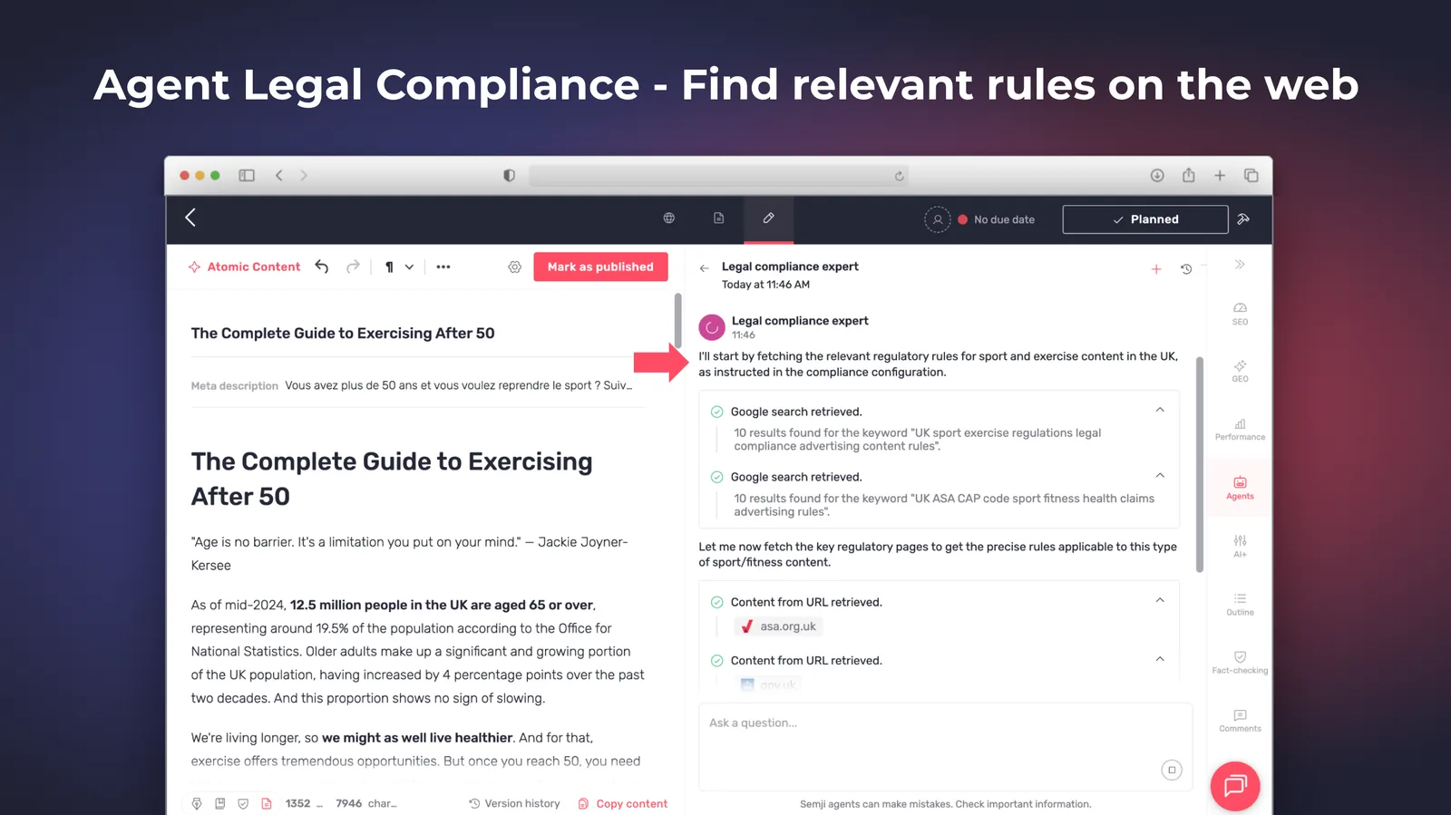
Task: Collapse the asa.org.uk URL content result
Action: coord(1160,600)
